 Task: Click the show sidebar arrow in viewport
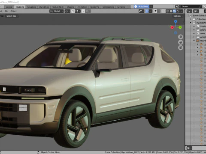point(184,22)
